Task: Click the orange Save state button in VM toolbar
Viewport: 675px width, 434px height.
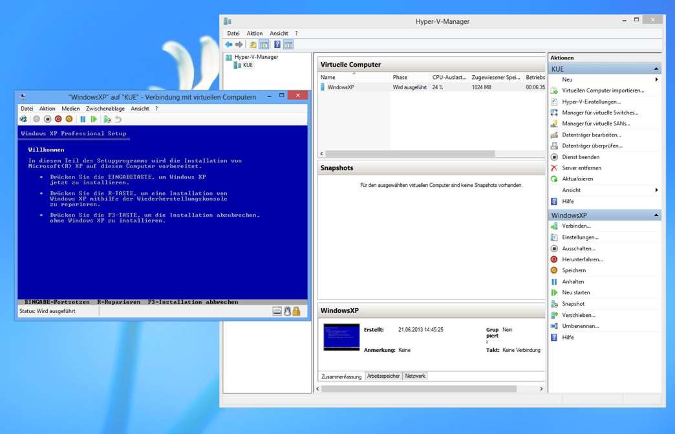Action: [x=69, y=119]
